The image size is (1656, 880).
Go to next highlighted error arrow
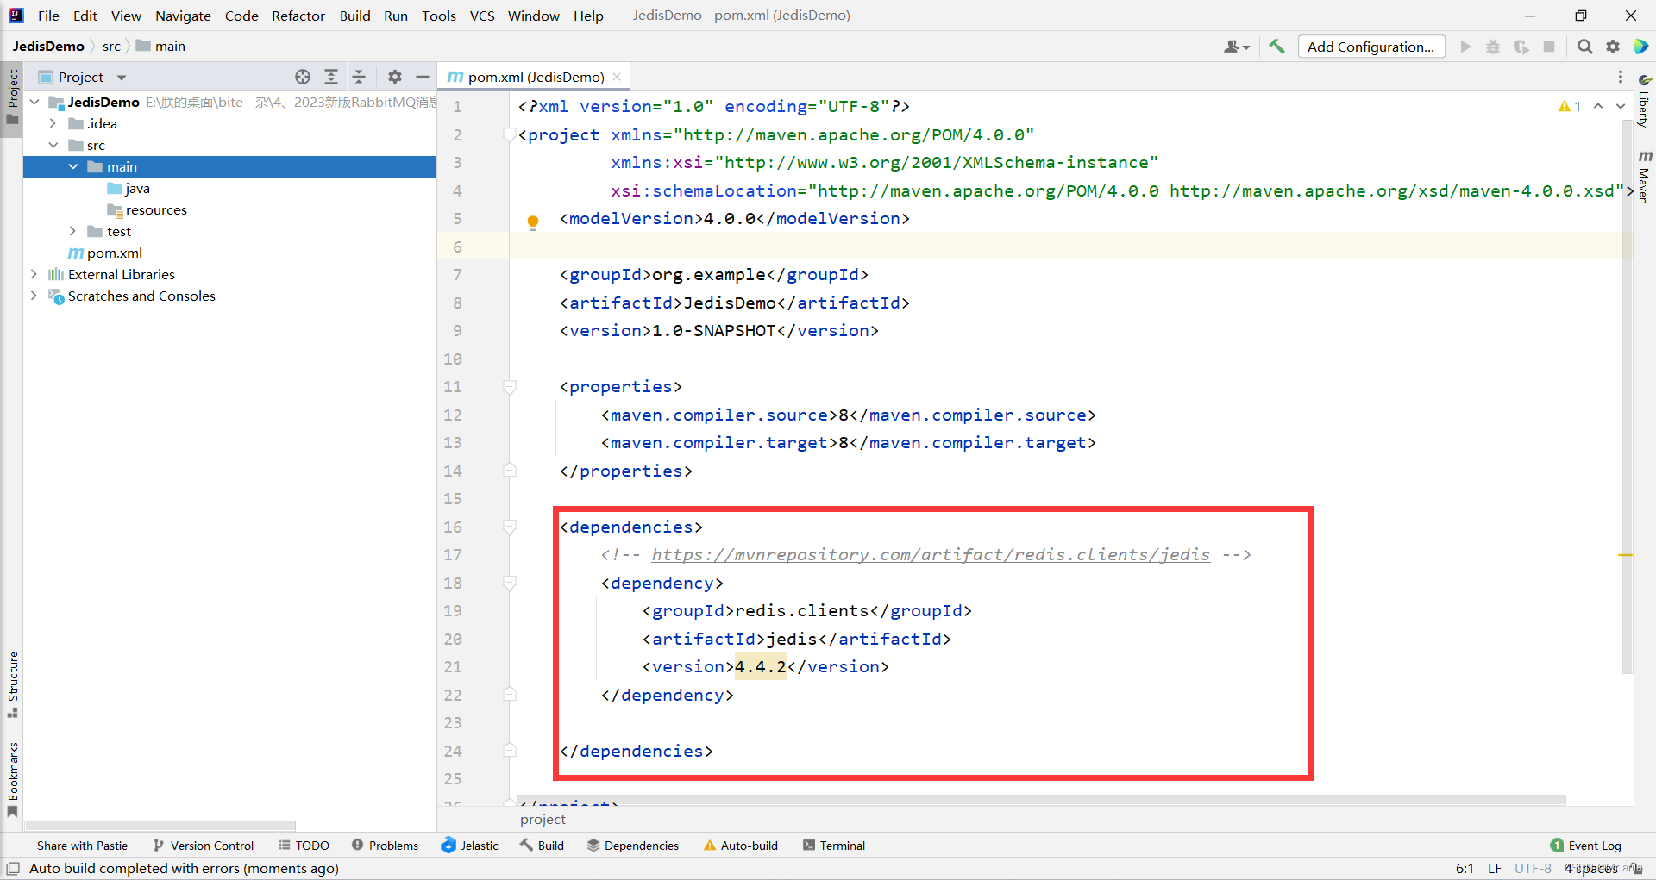[x=1621, y=106]
